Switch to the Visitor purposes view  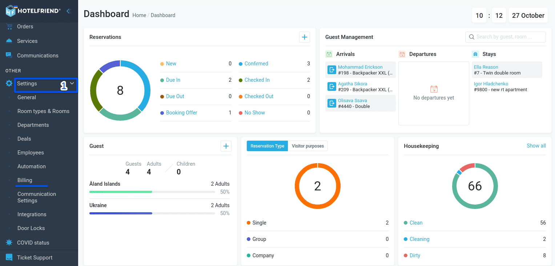click(x=308, y=146)
